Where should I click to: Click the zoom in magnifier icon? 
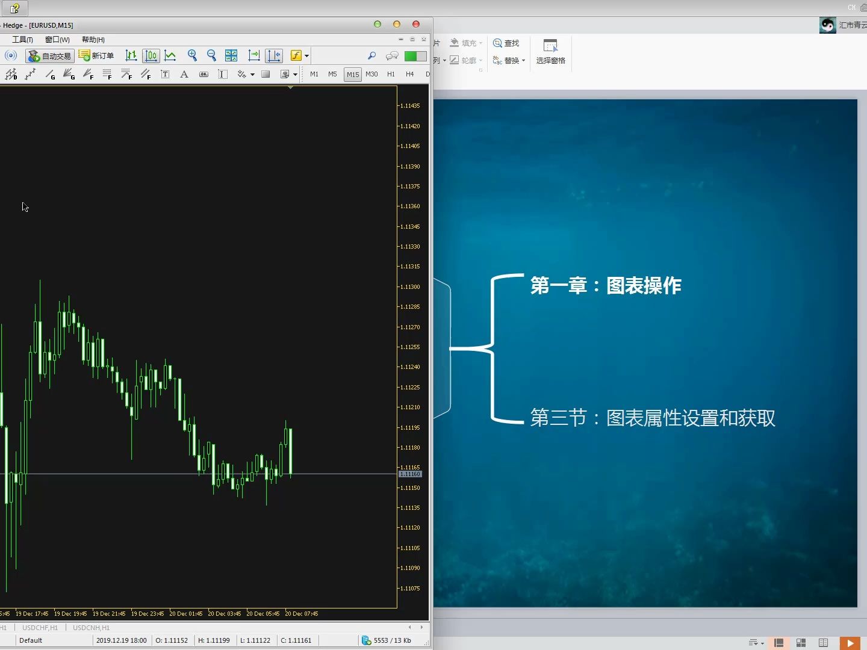[193, 55]
